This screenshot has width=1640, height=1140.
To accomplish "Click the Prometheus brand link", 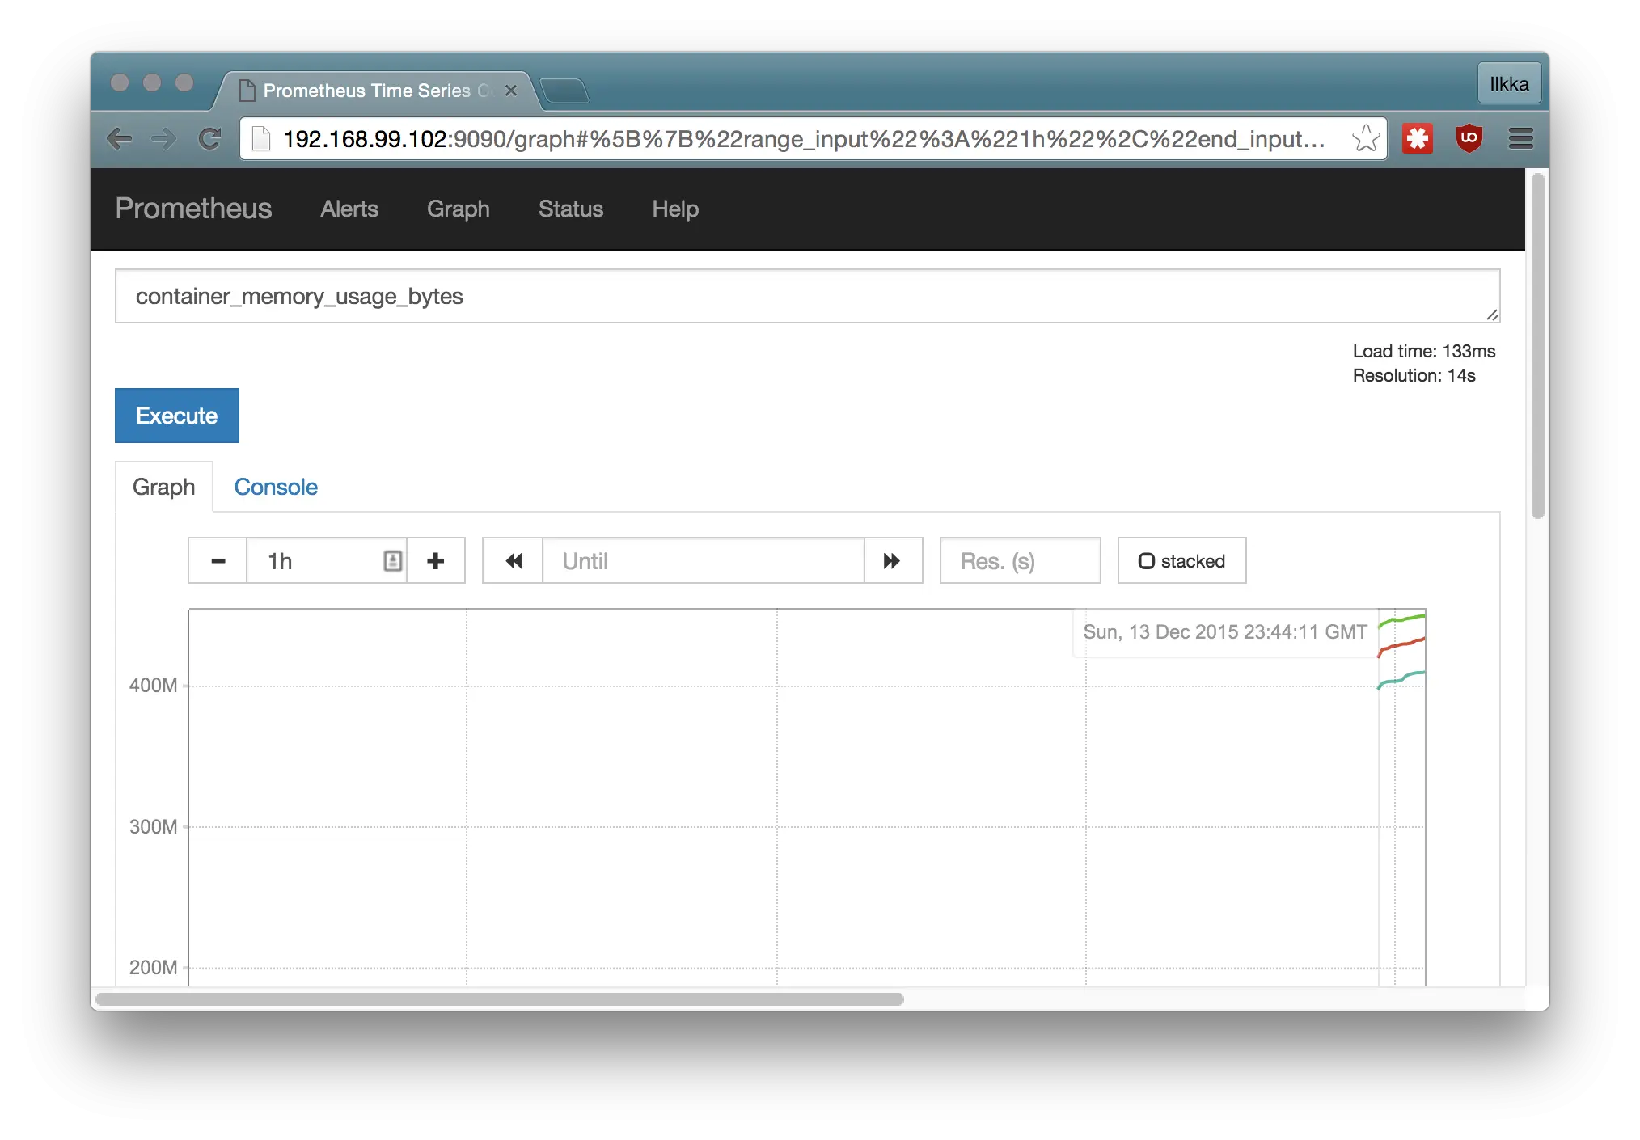I will (193, 209).
